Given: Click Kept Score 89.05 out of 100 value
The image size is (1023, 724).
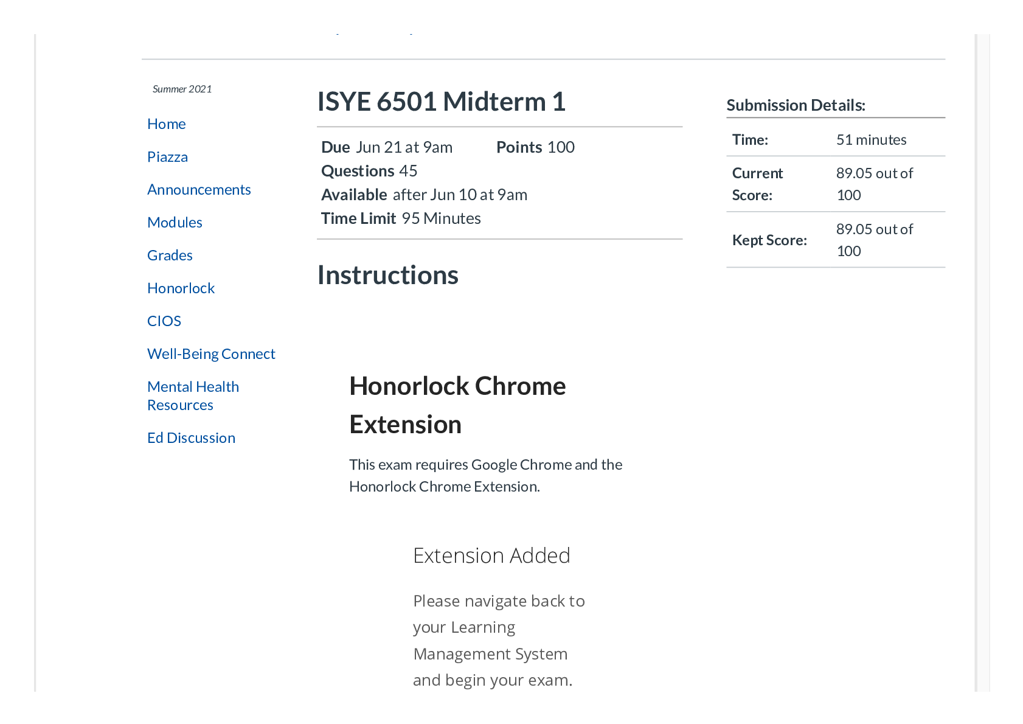Looking at the screenshot, I should (x=875, y=240).
